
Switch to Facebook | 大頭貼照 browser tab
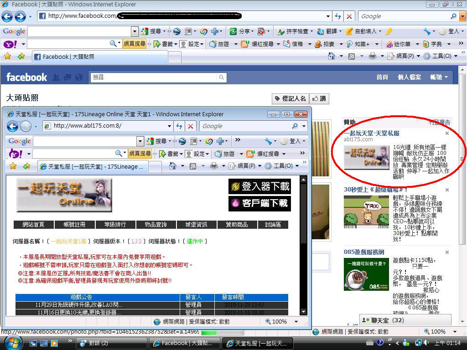pos(100,57)
